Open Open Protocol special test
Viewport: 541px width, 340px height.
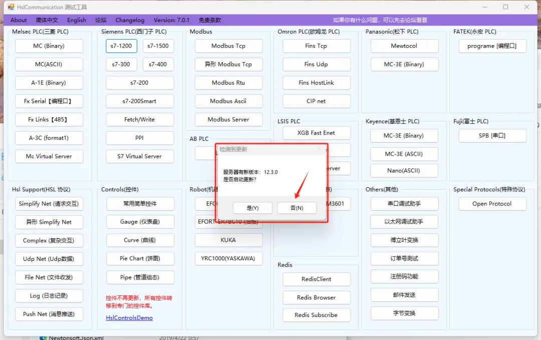click(492, 204)
